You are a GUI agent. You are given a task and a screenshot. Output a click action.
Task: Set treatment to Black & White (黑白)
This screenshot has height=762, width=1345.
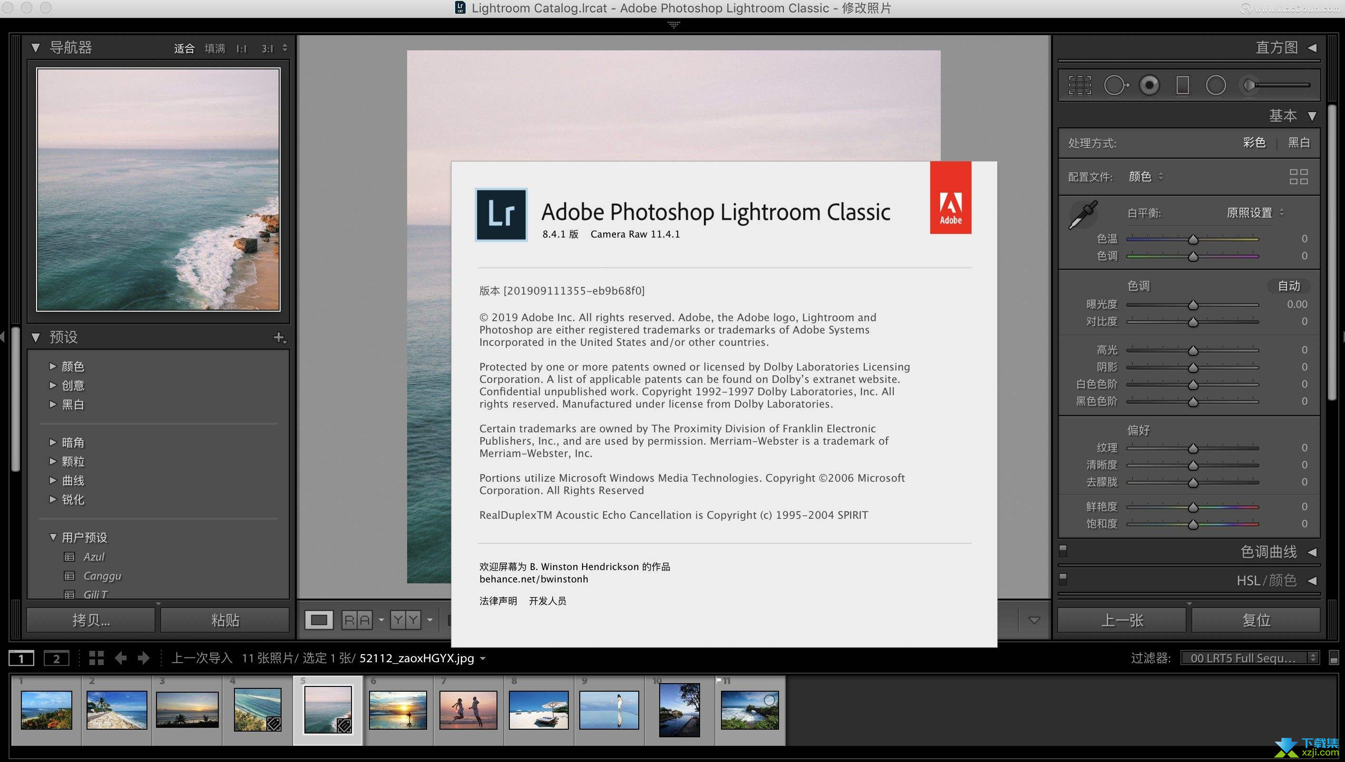[x=1299, y=143]
